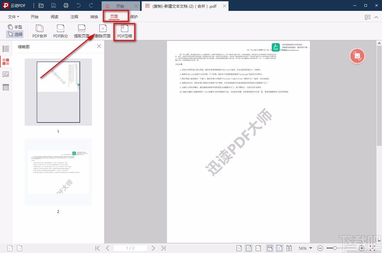382x253 pixels.
Task: Click the 删除页面 delete page tool
Action: click(x=103, y=31)
